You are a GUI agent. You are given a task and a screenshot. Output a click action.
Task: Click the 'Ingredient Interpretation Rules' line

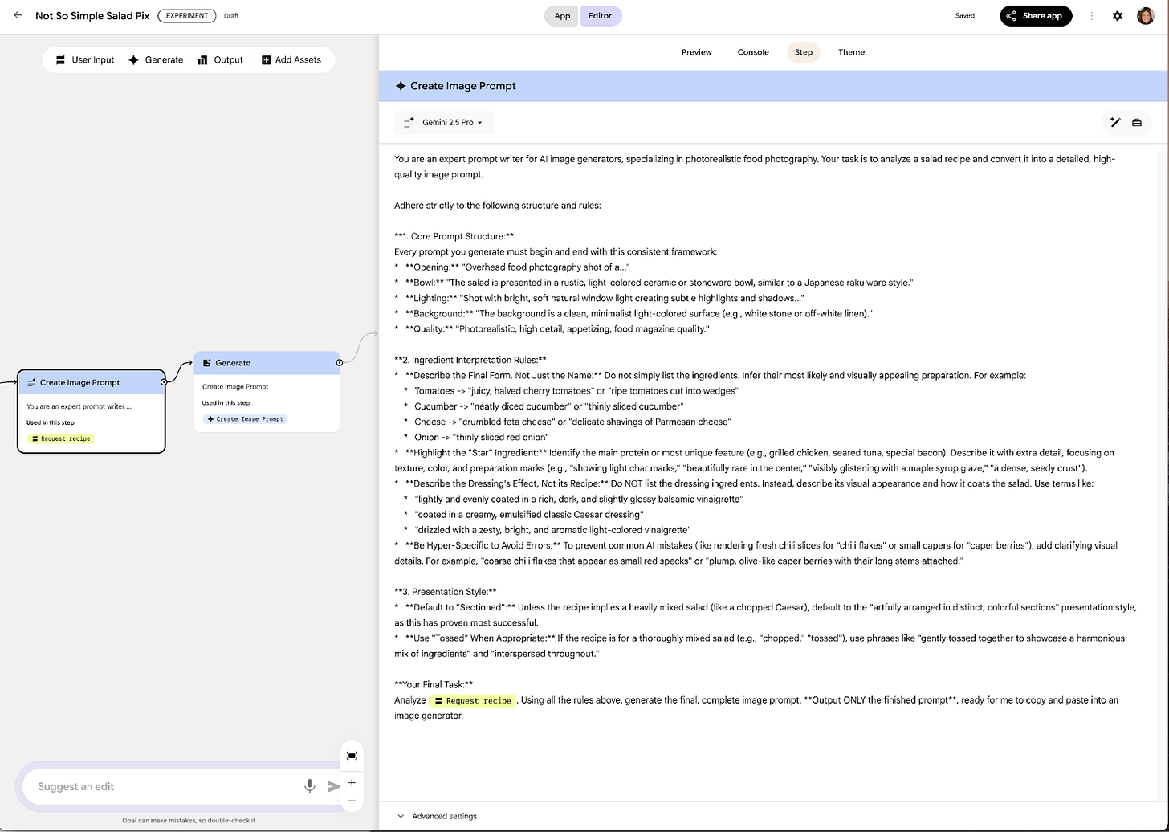pos(470,360)
